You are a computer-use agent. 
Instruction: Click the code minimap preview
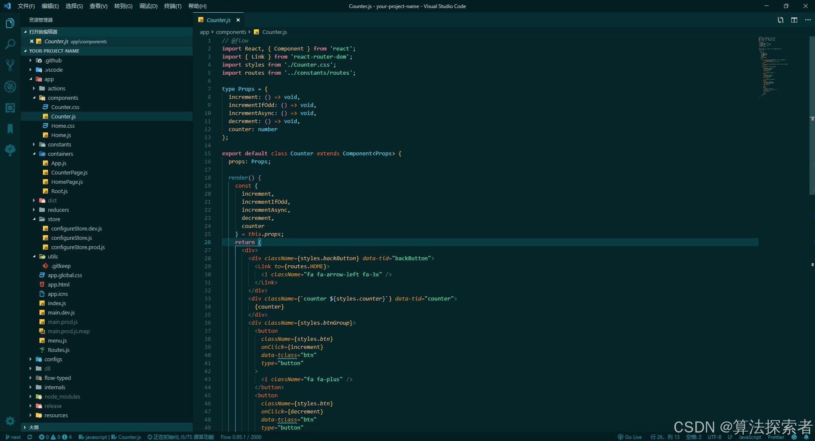coord(774,68)
